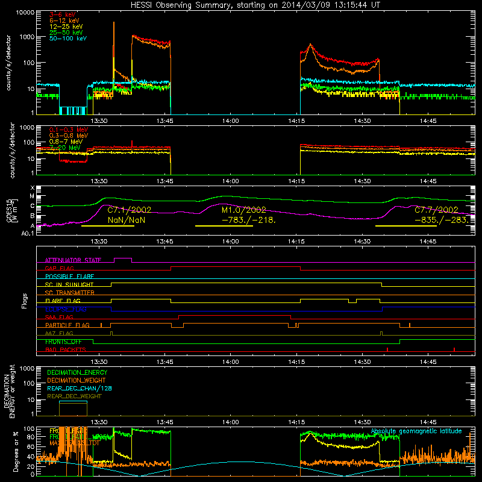Click the REAR_DEC_WEIGHT legend label
This screenshot has width=482, height=482.
click(74, 396)
